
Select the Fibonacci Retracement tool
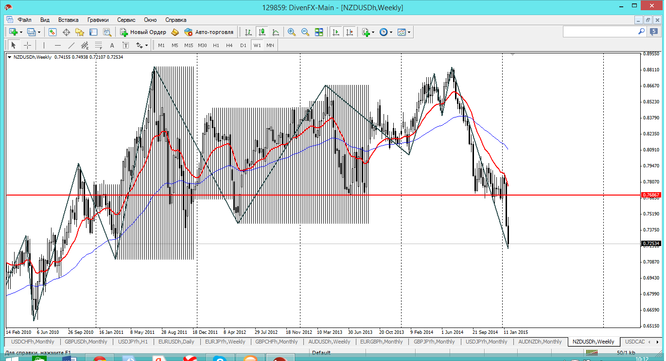point(99,45)
